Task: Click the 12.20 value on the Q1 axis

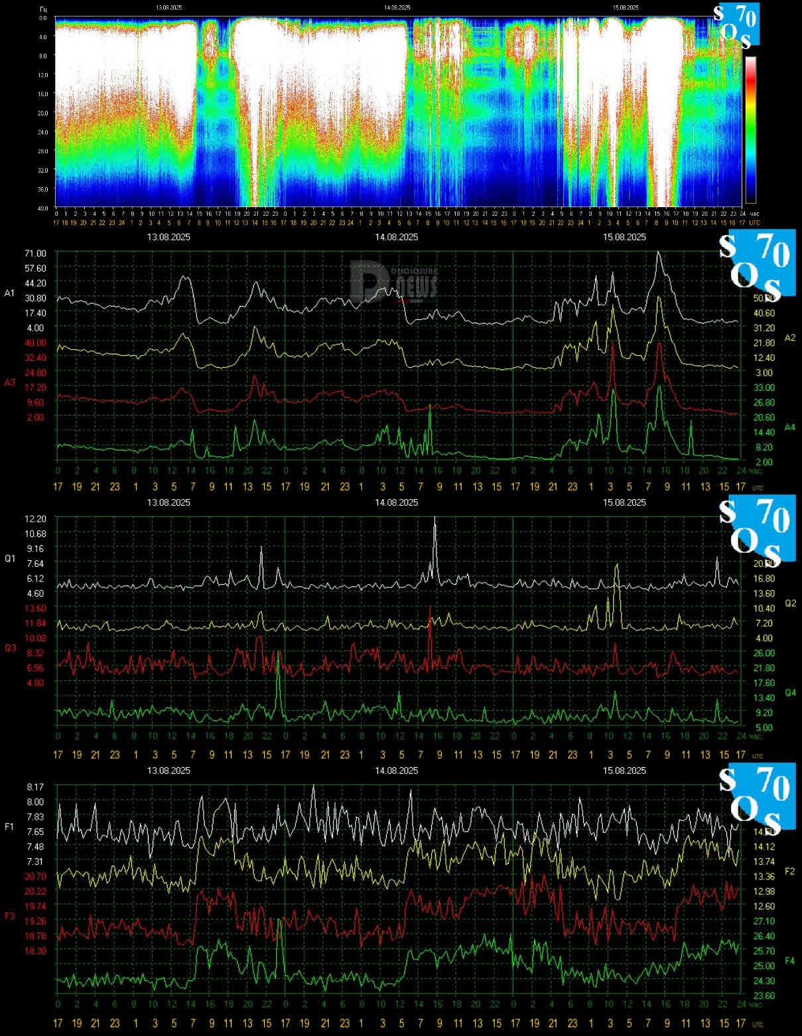Action: click(x=36, y=518)
